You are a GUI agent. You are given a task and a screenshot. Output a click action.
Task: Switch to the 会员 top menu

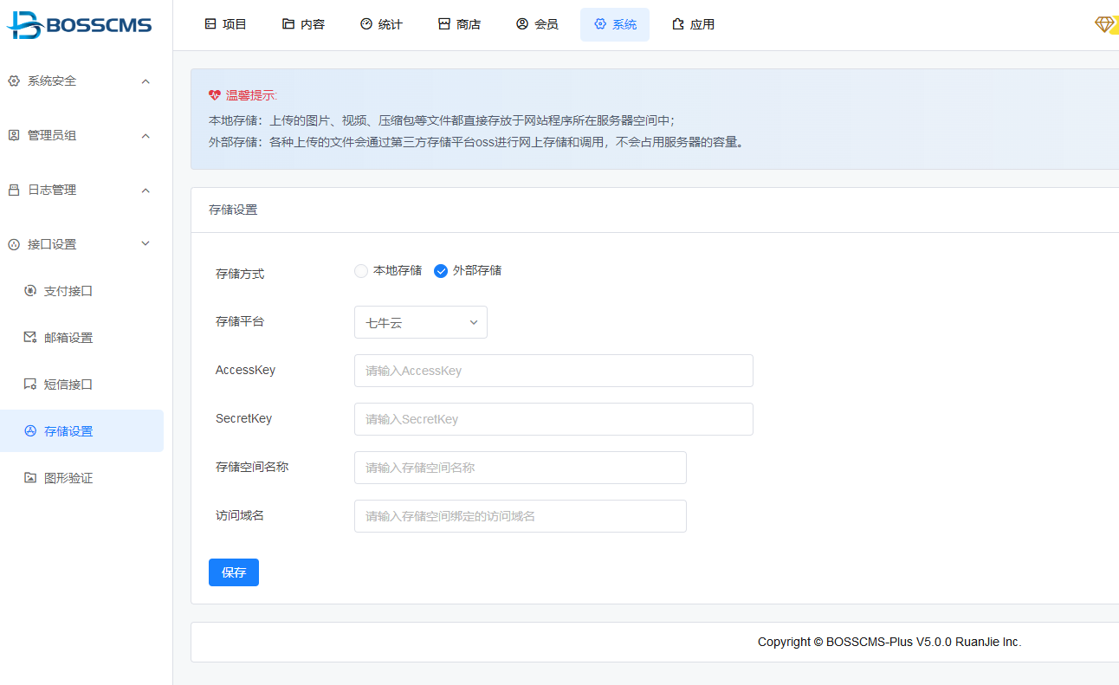[x=537, y=24]
